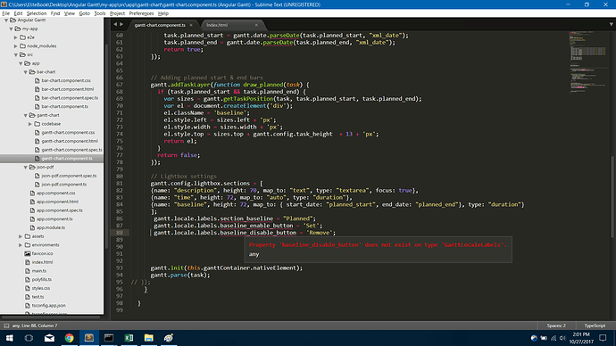This screenshot has width=616, height=346.
Task: Open Command Prompt window on taskbar
Action: (109, 338)
